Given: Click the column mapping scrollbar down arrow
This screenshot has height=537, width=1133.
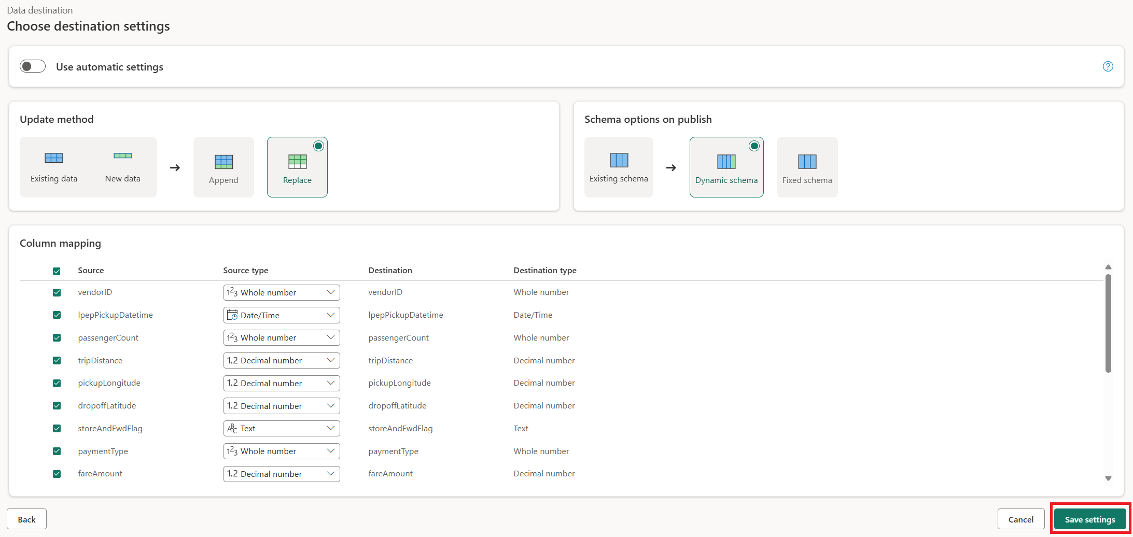Looking at the screenshot, I should [1108, 478].
